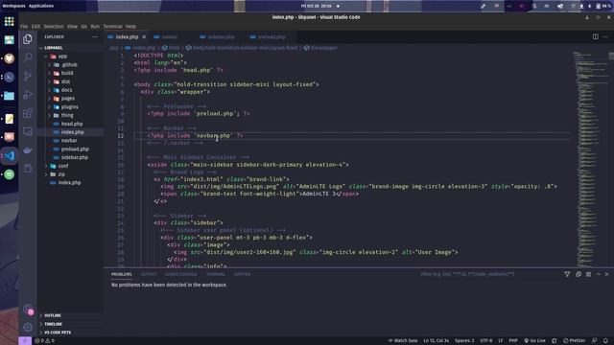
Task: Open notifications bell in status bar
Action: (x=605, y=341)
